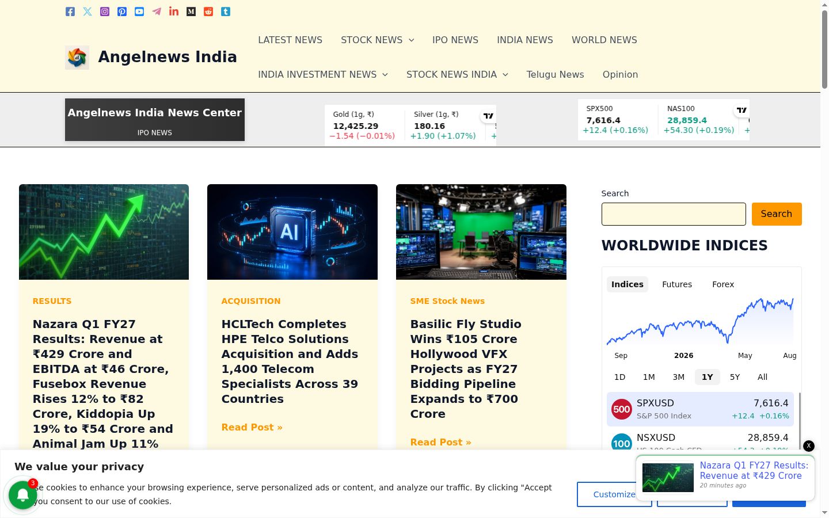Click the NAS100 ticker quote
This screenshot has height=518, width=829.
tap(699, 120)
